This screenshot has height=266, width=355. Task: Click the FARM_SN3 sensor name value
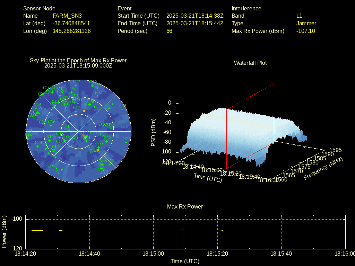click(x=67, y=16)
